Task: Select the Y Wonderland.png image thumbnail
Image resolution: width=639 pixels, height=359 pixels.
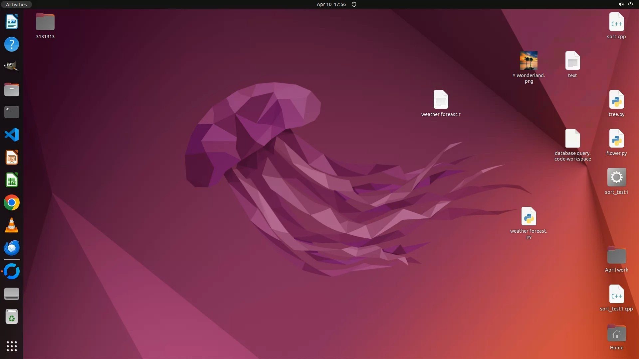Action: click(529, 61)
